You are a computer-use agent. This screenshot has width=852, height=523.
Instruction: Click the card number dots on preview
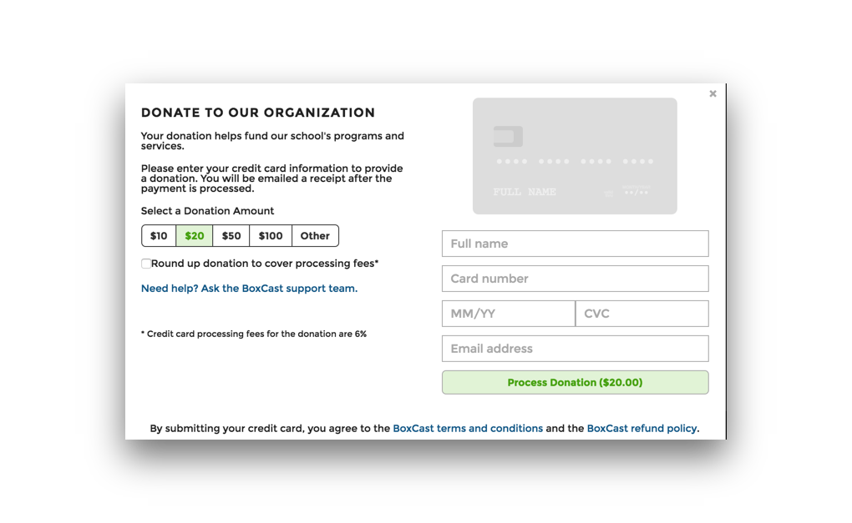point(575,162)
